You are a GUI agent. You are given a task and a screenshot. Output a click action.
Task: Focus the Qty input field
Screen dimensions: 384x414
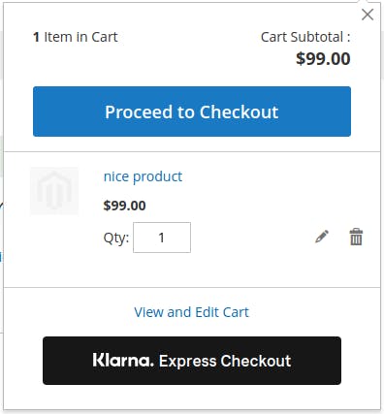[x=162, y=238]
